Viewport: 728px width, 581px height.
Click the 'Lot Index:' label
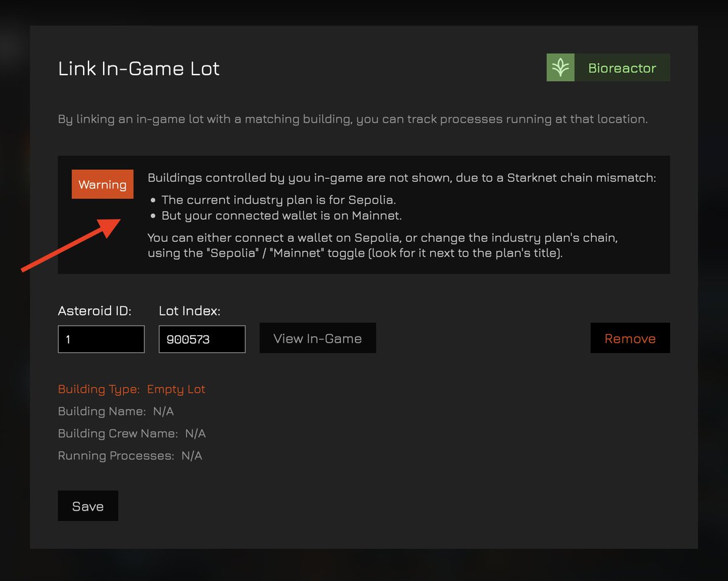click(190, 311)
